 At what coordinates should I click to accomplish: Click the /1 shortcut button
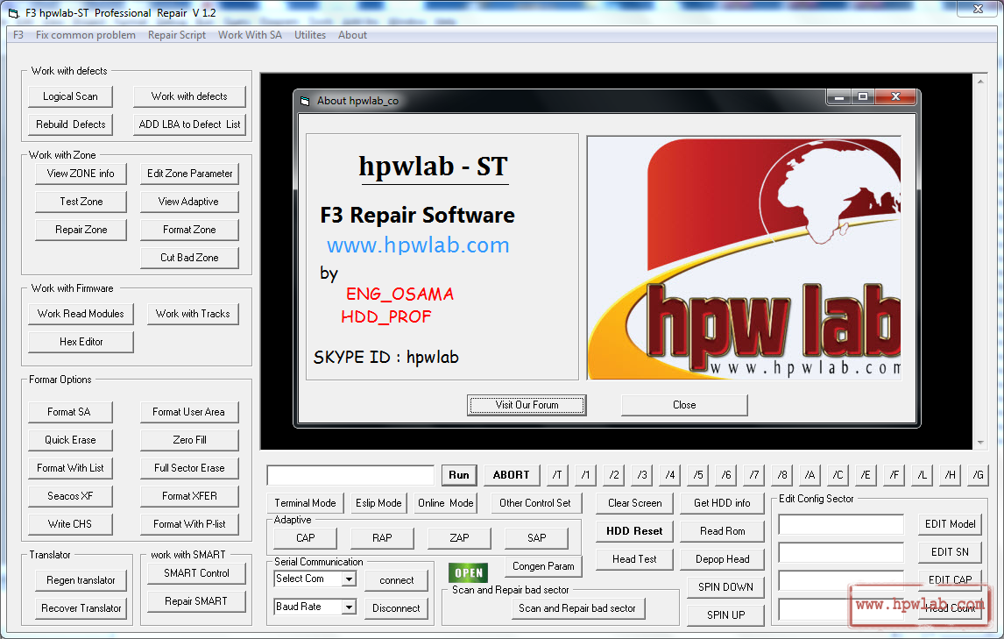coord(585,475)
